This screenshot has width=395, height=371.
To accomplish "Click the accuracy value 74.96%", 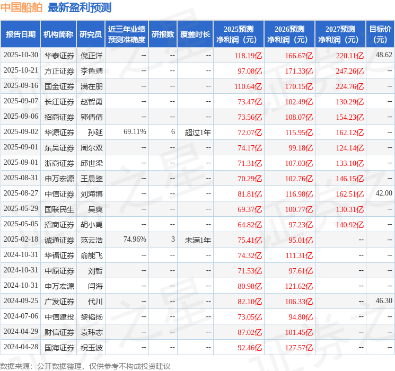I will [135, 239].
